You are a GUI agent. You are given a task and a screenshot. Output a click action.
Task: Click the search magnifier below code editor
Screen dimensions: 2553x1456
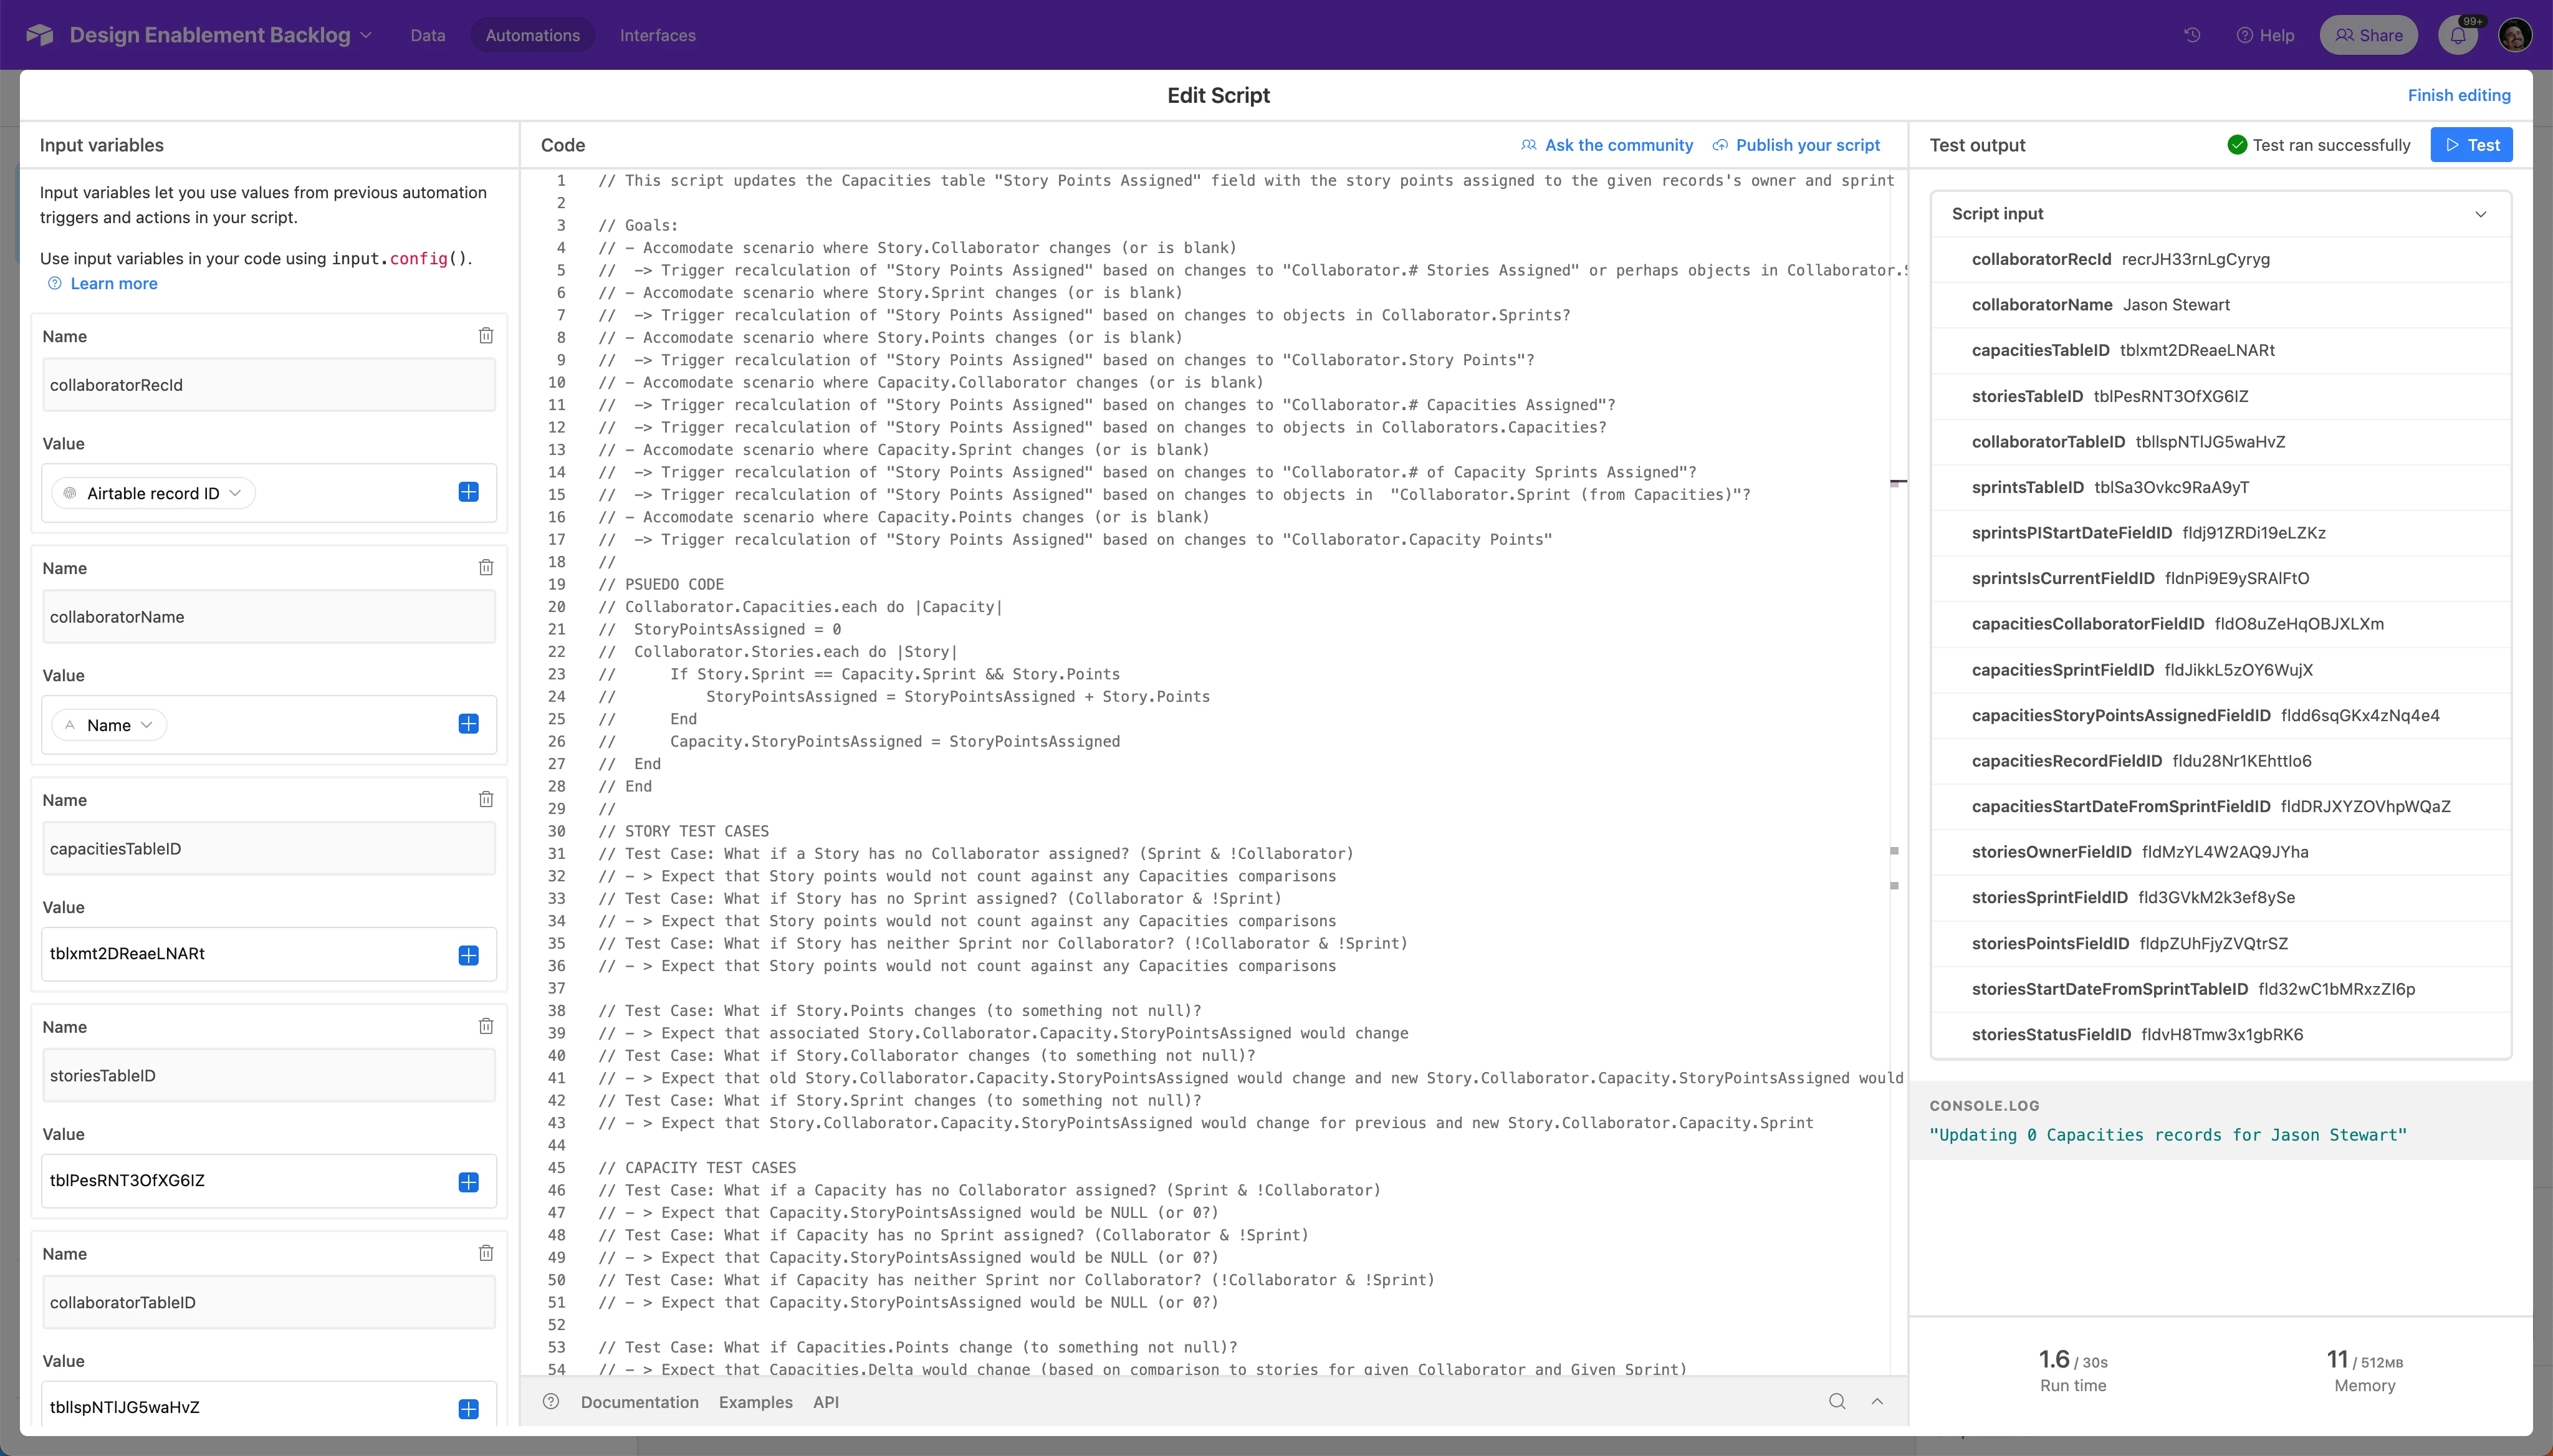(x=1837, y=1401)
